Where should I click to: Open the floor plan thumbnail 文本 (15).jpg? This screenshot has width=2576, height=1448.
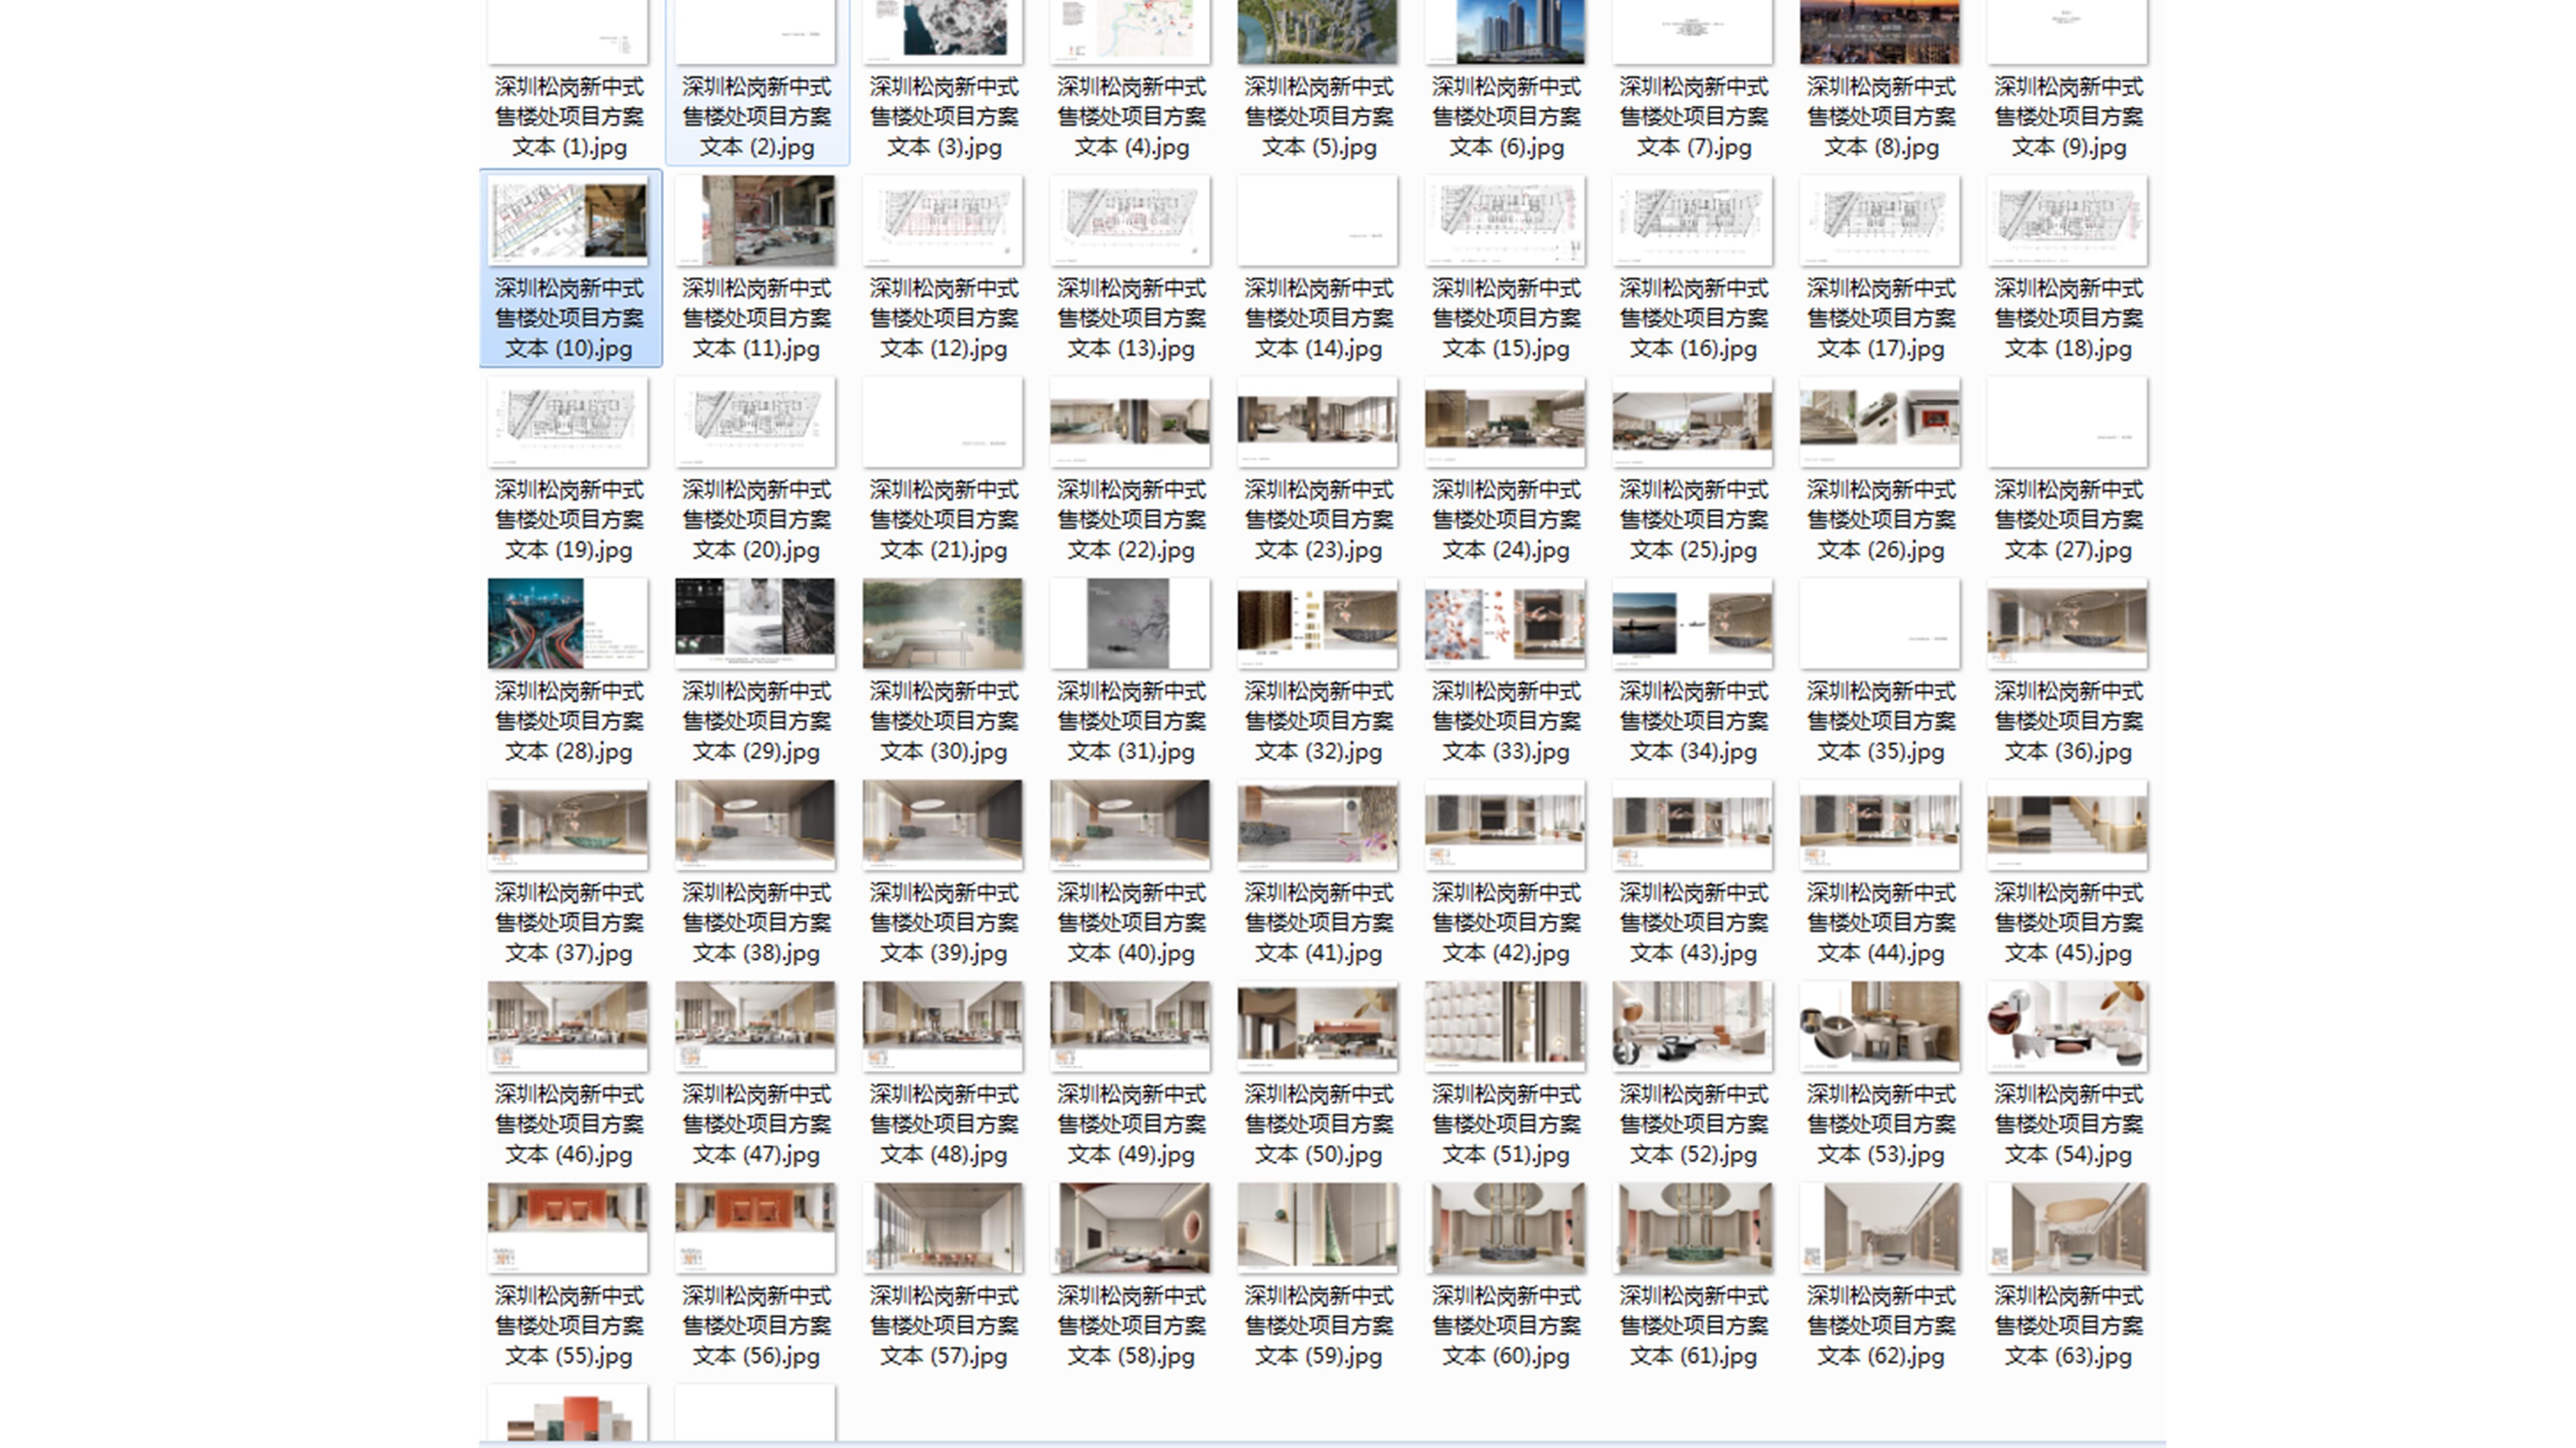(1505, 221)
